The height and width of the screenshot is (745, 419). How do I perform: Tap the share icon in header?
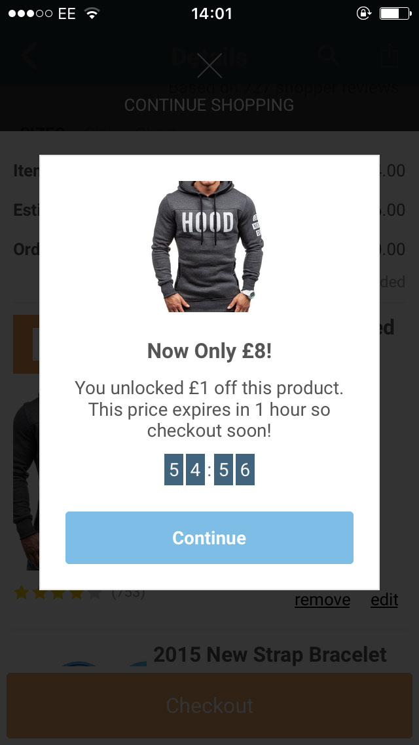[389, 56]
